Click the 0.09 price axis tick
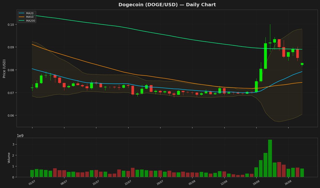The width and height of the screenshot is (320, 188). click(11, 47)
